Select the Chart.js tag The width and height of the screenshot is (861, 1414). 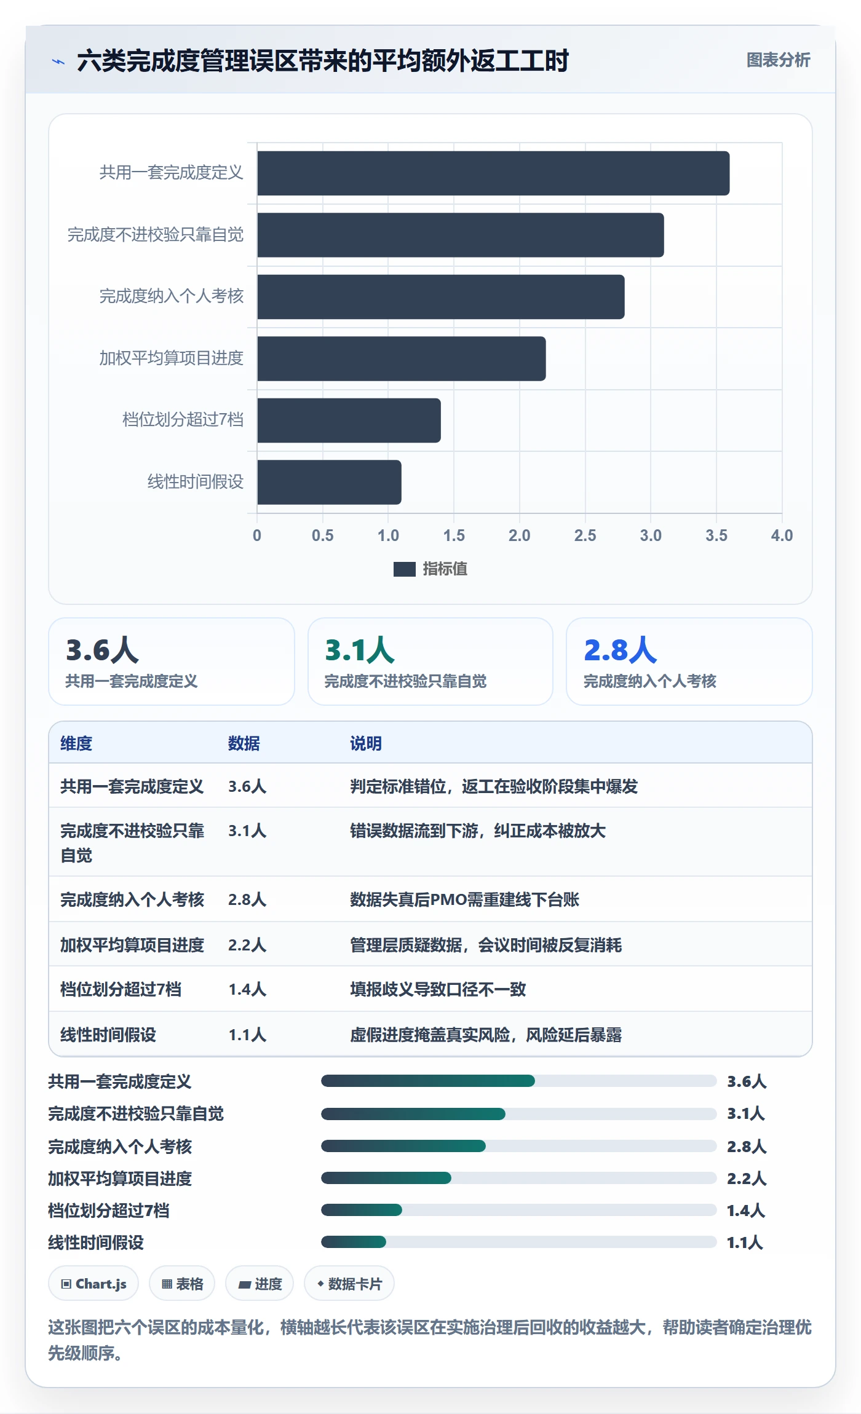click(93, 1284)
